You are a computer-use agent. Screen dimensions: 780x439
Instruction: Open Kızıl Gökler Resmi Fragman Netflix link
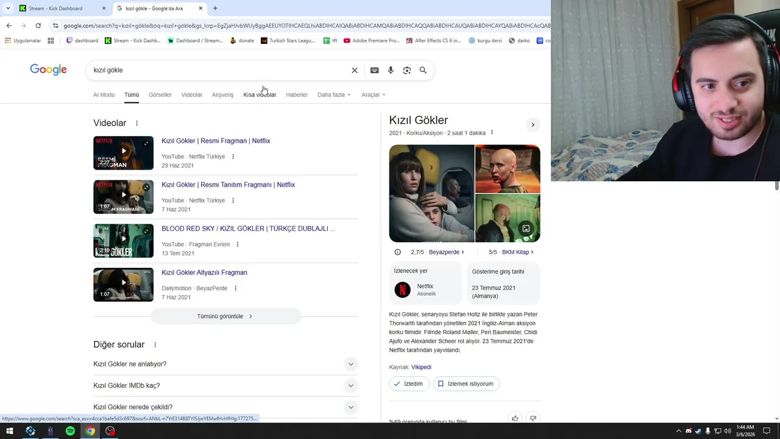point(216,141)
